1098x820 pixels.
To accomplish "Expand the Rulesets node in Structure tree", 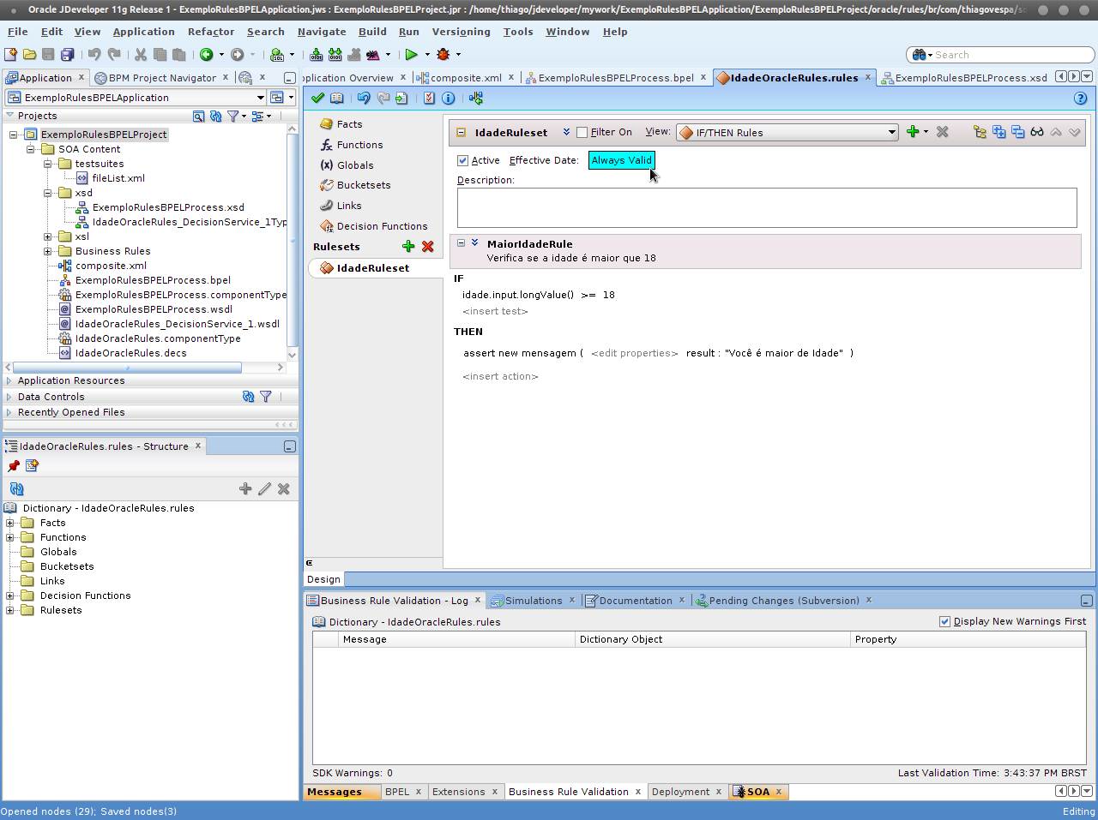I will click(10, 610).
